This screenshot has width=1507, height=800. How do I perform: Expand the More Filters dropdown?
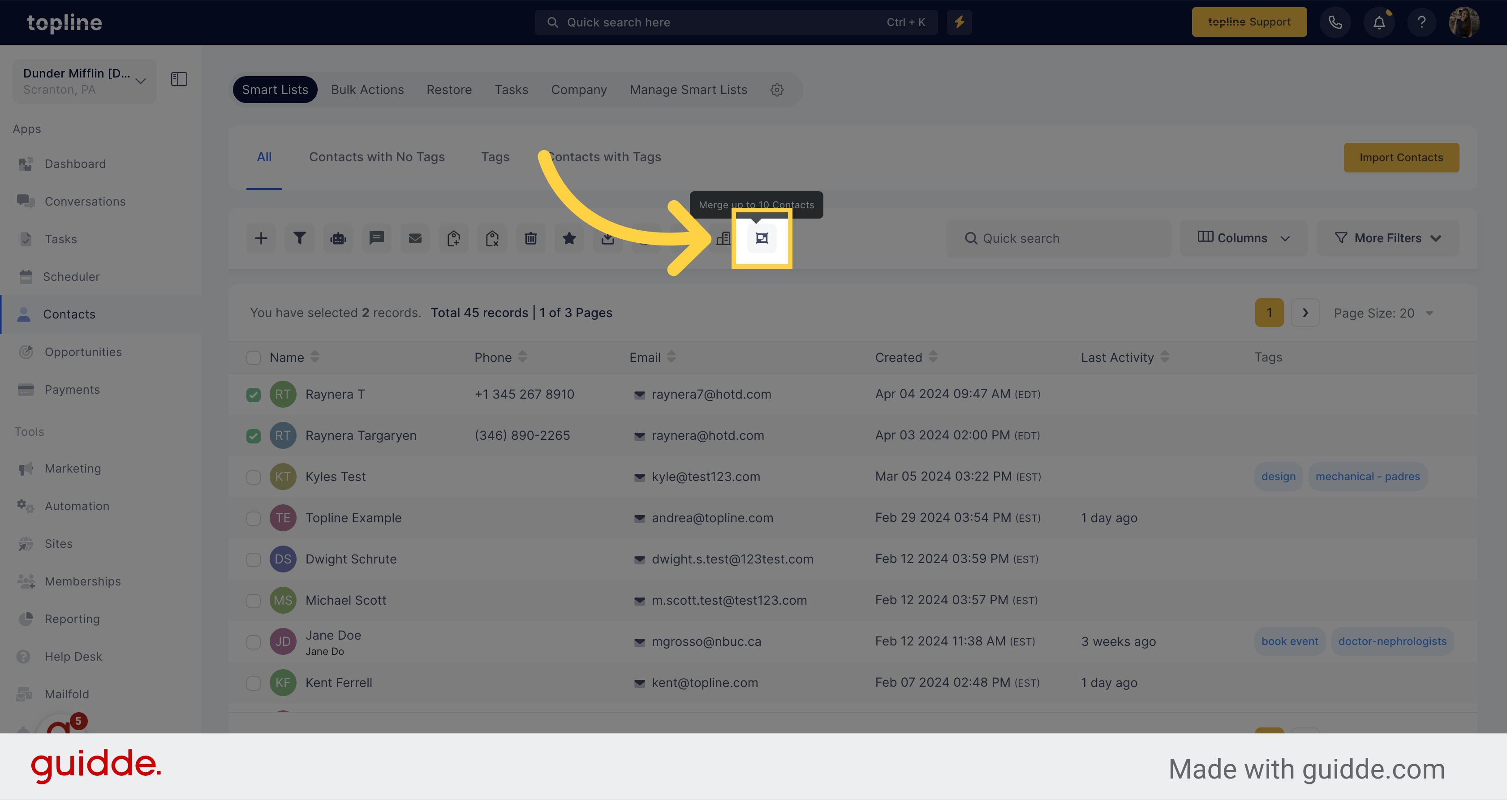[1388, 238]
